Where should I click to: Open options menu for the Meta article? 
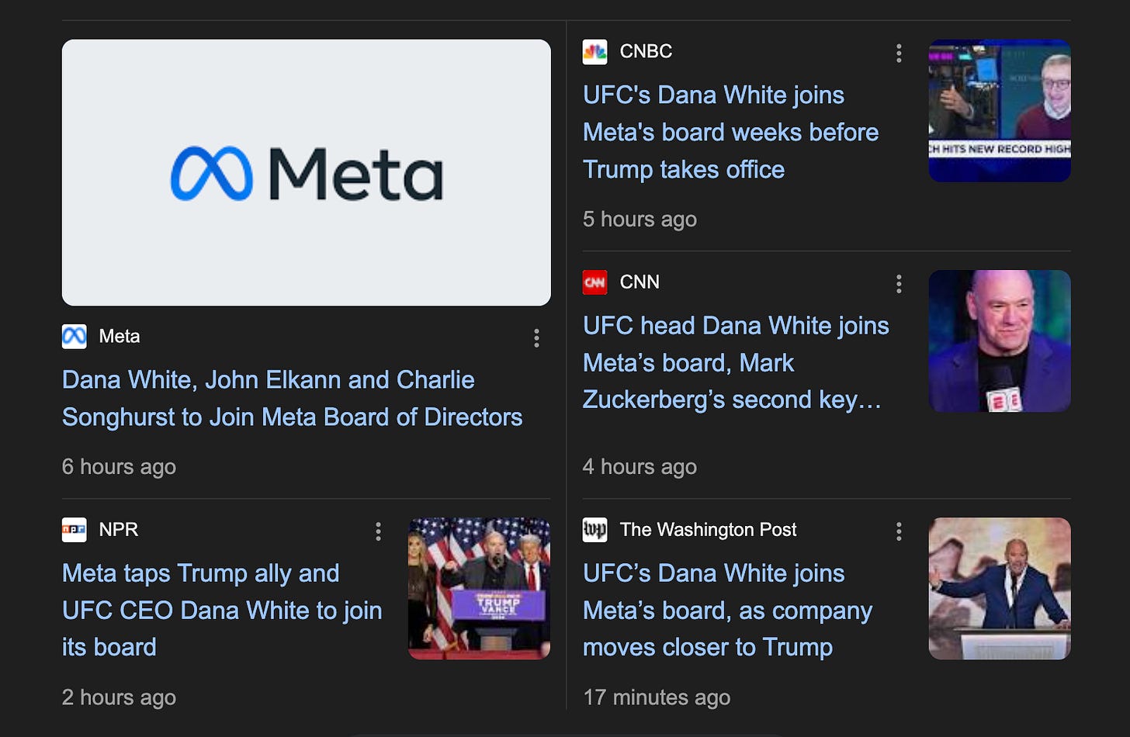point(536,337)
